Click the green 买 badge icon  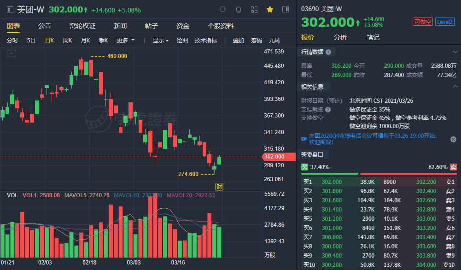(x=304, y=167)
